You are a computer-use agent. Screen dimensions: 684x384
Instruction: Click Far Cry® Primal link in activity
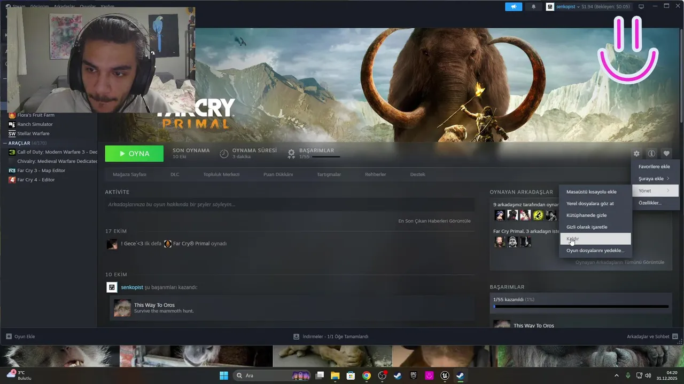(191, 244)
